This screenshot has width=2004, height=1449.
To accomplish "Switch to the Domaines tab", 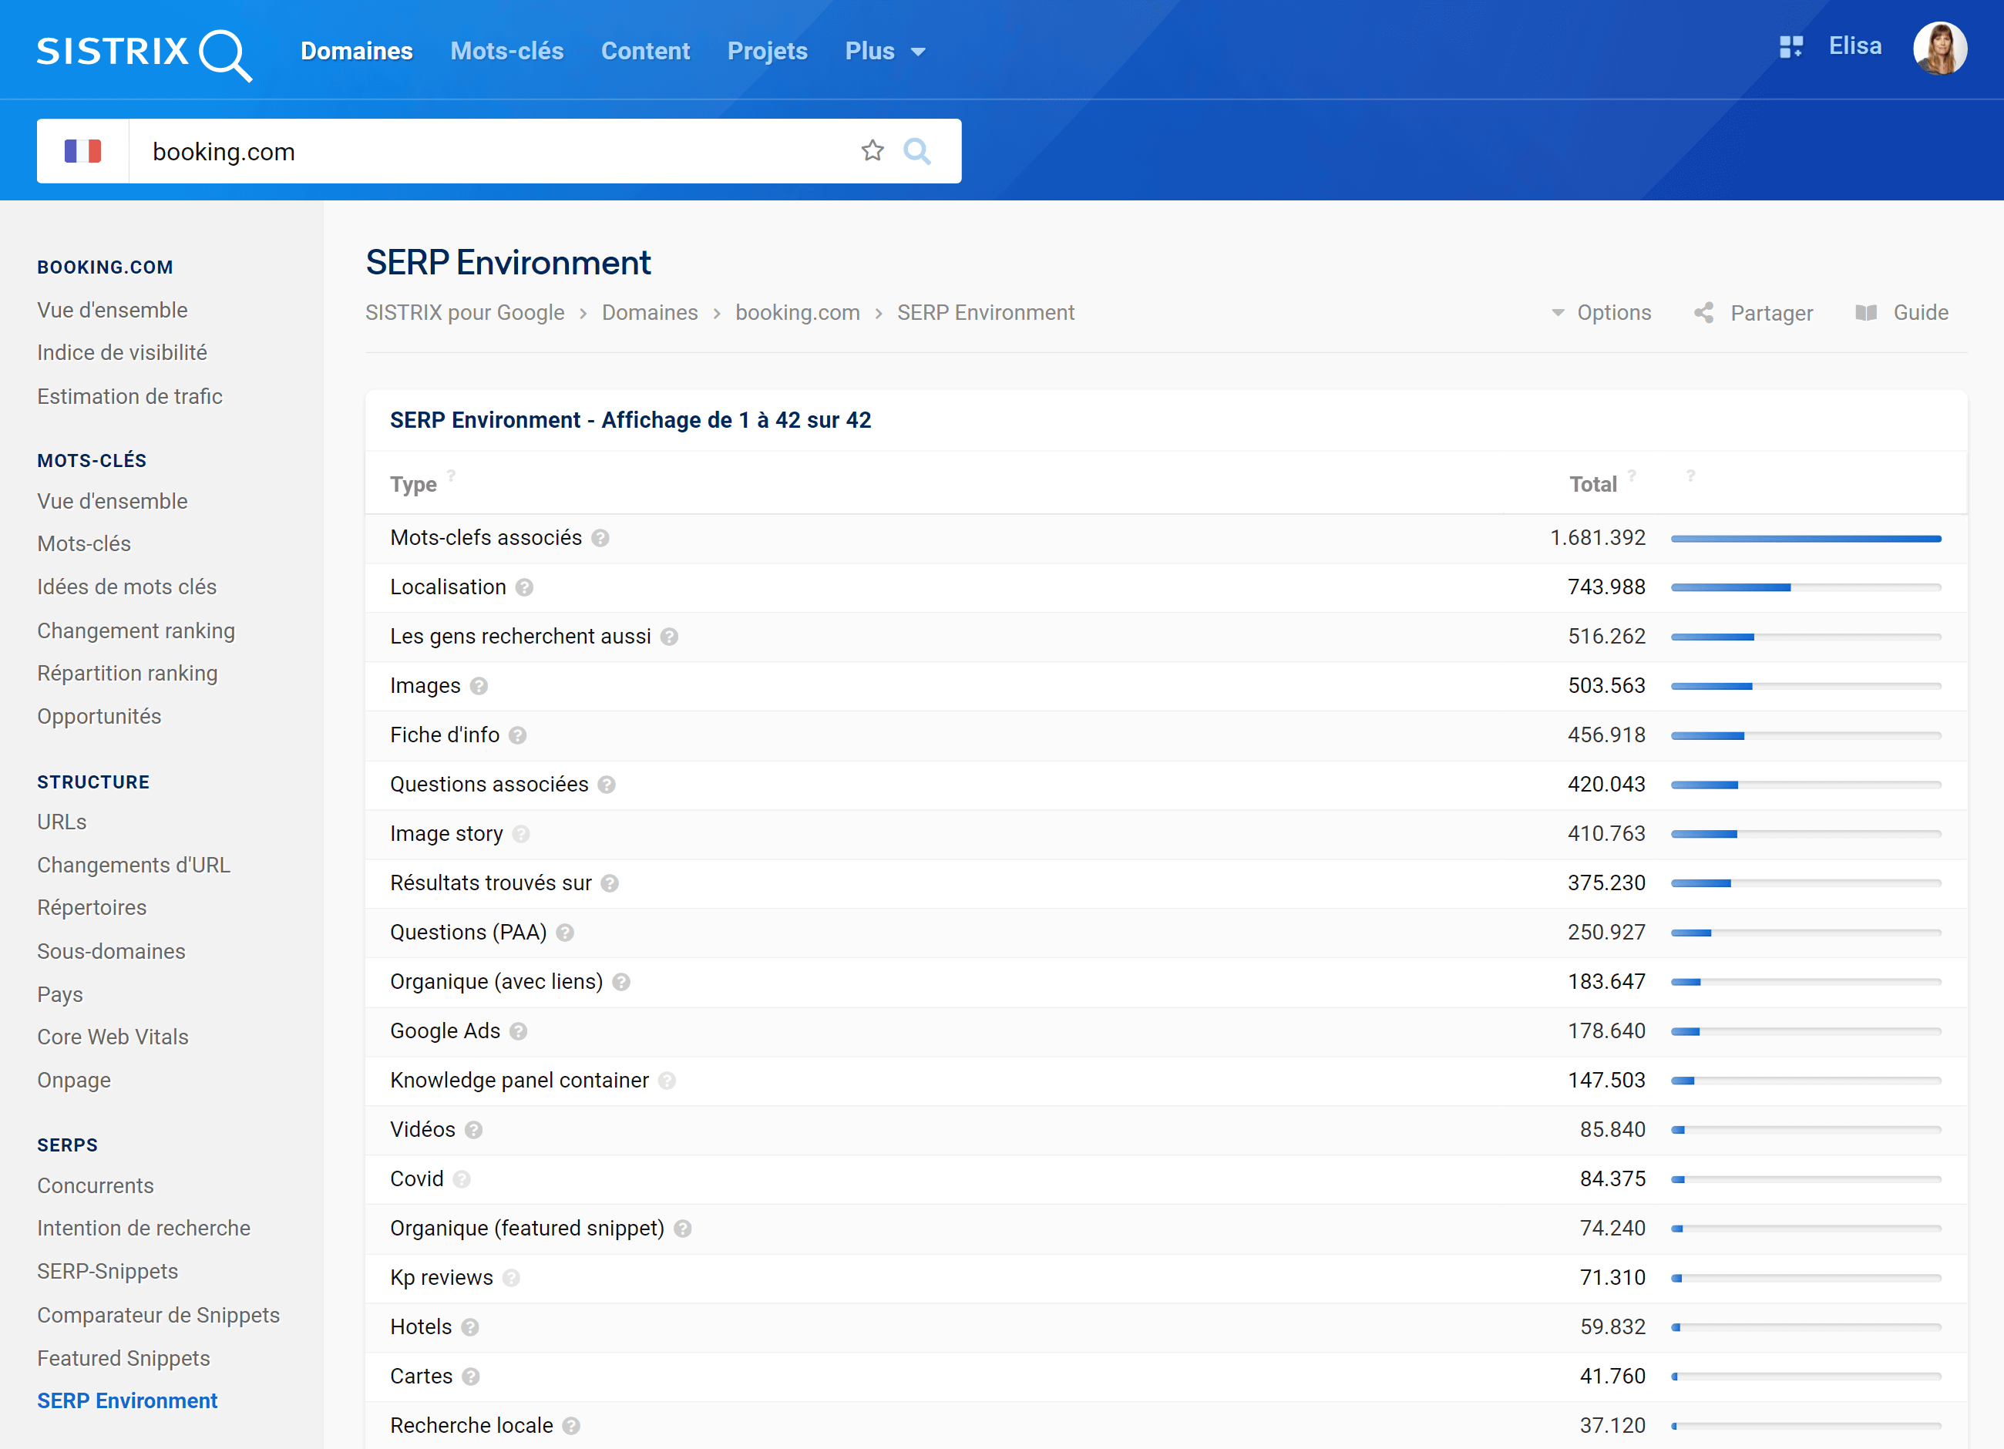I will 357,51.
